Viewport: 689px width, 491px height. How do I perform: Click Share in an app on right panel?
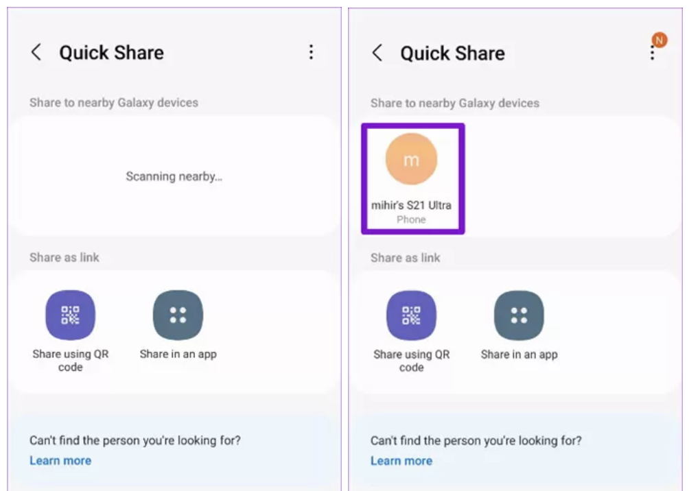click(x=519, y=315)
